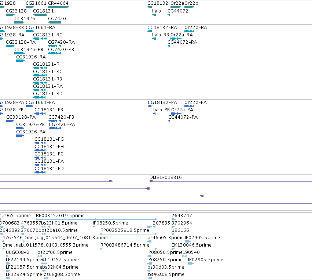Select the CG18132 gene label

[158, 3]
